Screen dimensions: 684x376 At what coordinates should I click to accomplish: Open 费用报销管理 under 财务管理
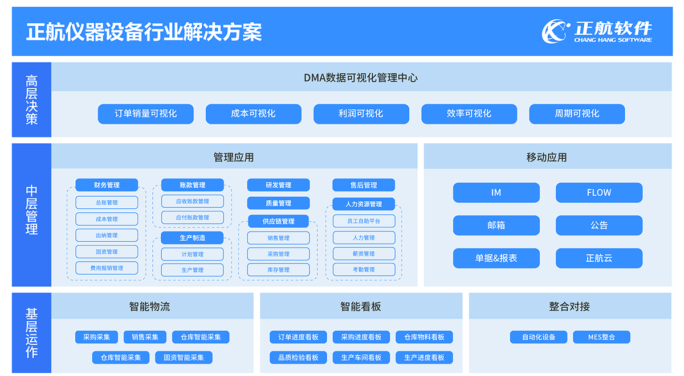[x=107, y=268]
